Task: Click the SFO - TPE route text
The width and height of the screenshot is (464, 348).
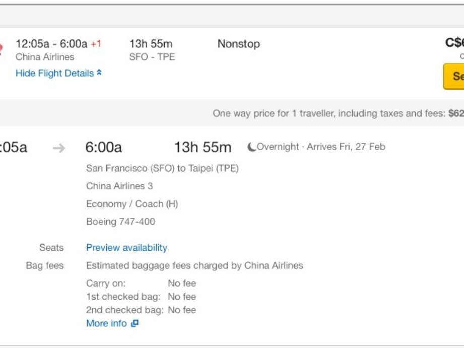Action: (x=152, y=57)
